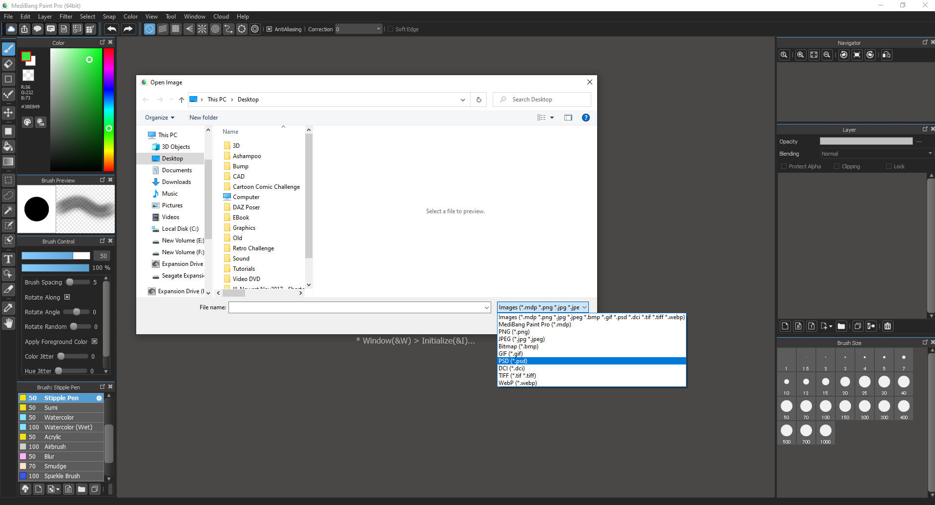
Task: Expand the File name history dropdown
Action: click(487, 307)
